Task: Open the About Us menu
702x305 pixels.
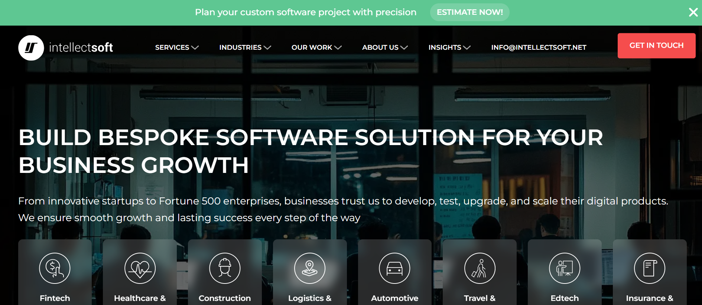Action: (385, 47)
